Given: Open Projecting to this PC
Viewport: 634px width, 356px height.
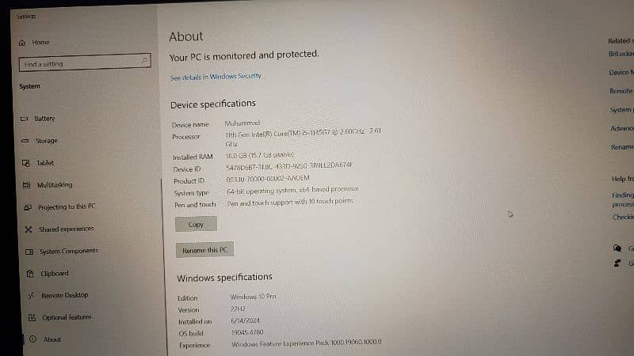Looking at the screenshot, I should click(x=66, y=206).
